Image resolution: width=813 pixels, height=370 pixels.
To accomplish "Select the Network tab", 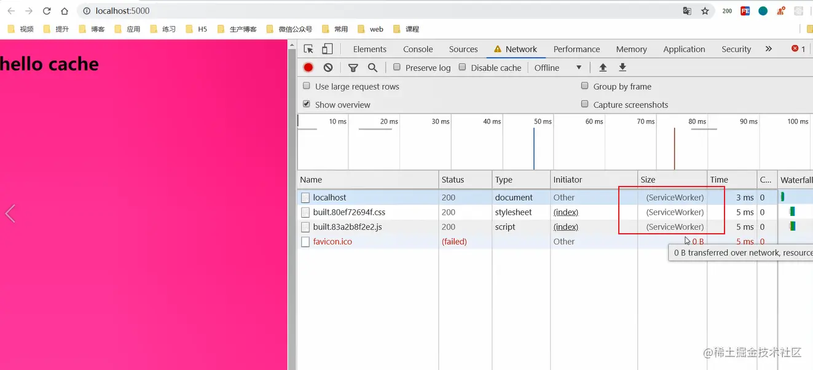I will (516, 49).
